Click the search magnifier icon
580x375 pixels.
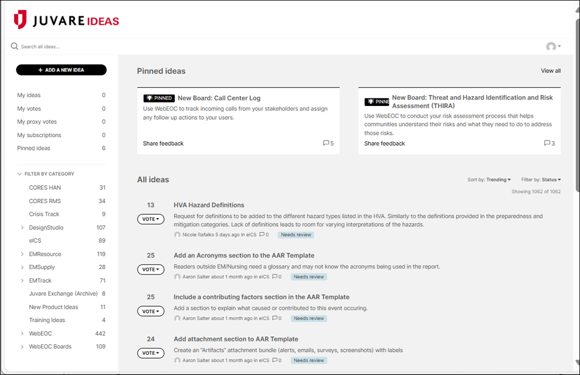[14, 46]
